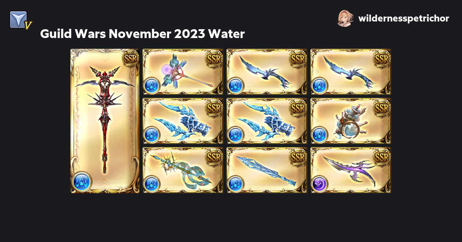The height and width of the screenshot is (242, 462).
Task: Select the teal coiled harp staff weapon
Action: point(183,170)
